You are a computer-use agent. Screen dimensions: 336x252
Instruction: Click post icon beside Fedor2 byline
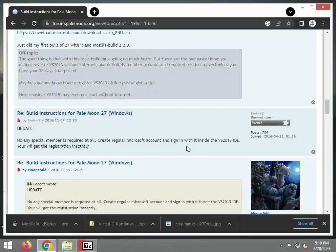coord(19,120)
